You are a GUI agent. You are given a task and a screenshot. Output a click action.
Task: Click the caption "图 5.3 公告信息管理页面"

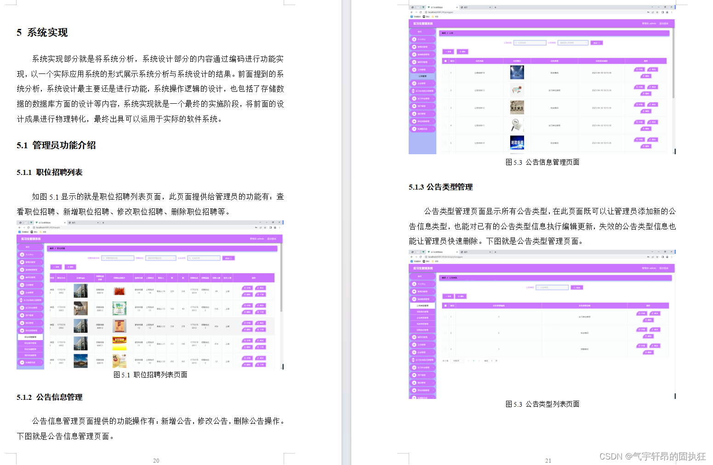pos(542,162)
